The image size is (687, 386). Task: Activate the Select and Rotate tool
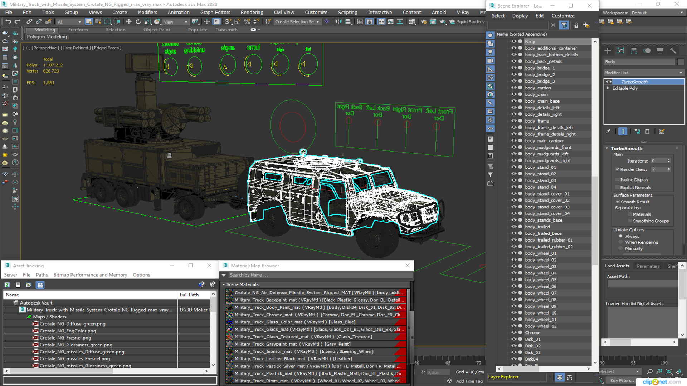point(138,22)
